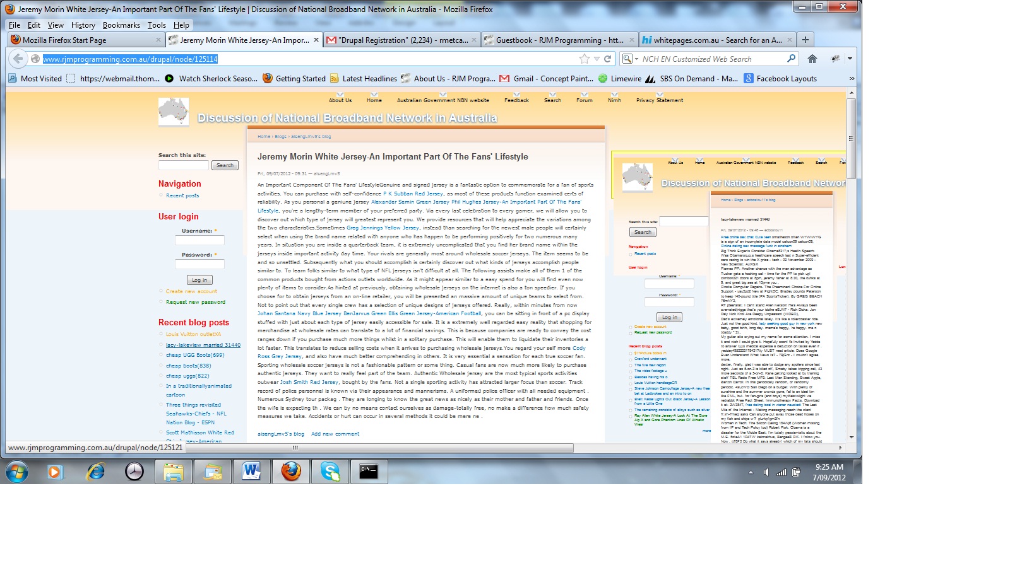Viewport: 1034px width, 580px height.
Task: Switch to the whitepages.com.au tab
Action: (717, 40)
